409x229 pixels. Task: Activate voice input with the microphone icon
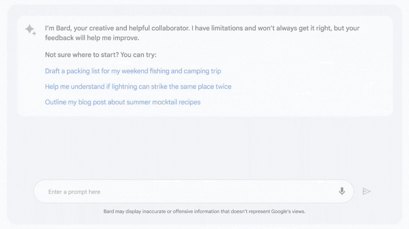coord(342,191)
